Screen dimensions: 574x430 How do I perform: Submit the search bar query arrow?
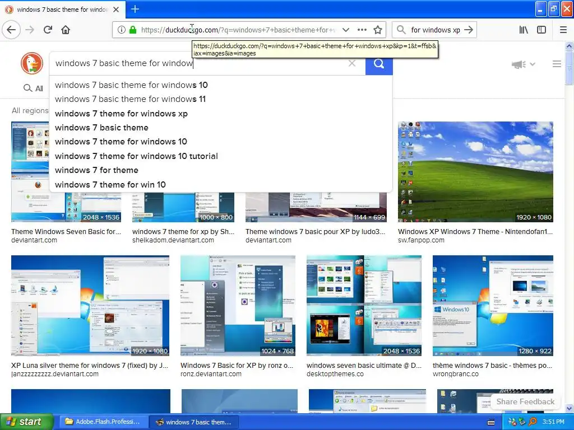[x=469, y=30]
